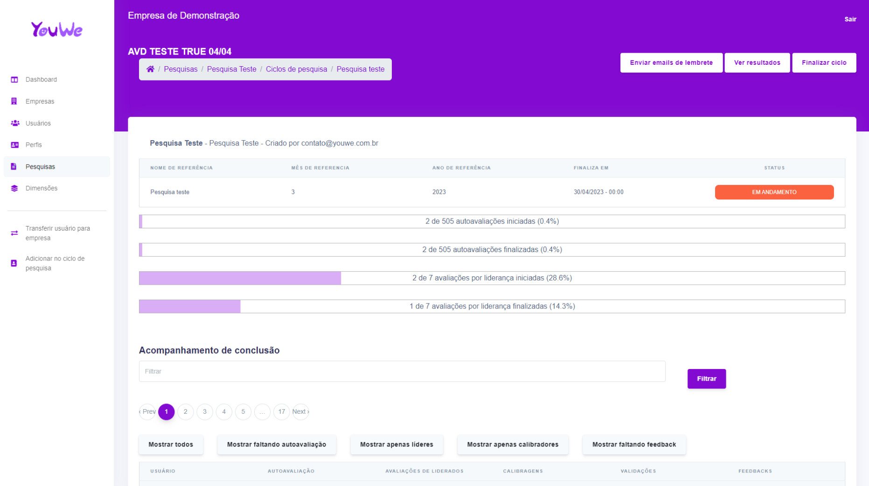Open Dashboard via its sidebar icon

pyautogui.click(x=14, y=80)
